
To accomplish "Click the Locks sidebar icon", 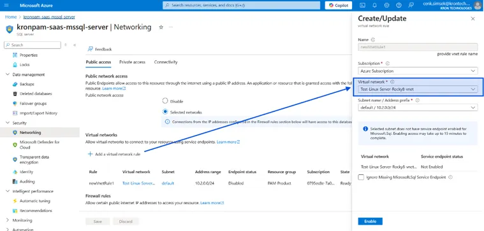I will 15,65.
